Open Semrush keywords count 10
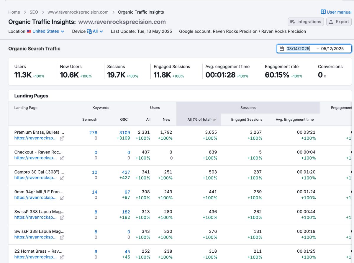Screen dimensions: 354x263 tap(94, 172)
